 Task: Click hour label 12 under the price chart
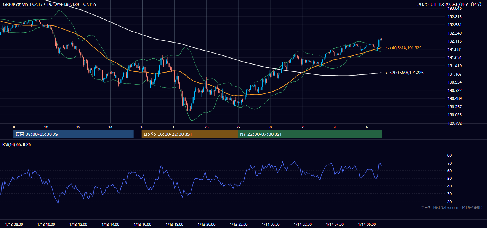(78, 127)
